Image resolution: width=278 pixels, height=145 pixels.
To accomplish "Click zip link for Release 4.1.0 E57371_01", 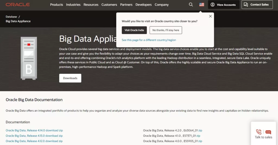I will click(x=198, y=136).
